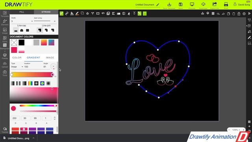
Task: Click the R value input field
Action: pos(15,118)
